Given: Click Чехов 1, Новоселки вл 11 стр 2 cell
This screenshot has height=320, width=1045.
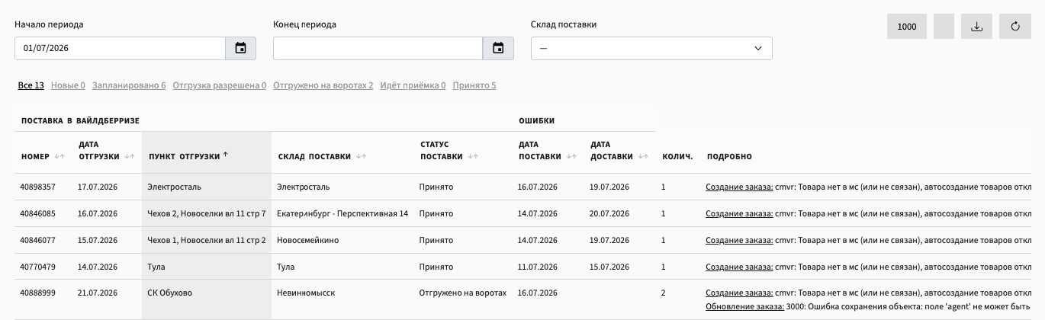Looking at the screenshot, I should tap(206, 240).
